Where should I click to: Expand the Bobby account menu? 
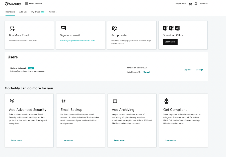coord(203,4)
